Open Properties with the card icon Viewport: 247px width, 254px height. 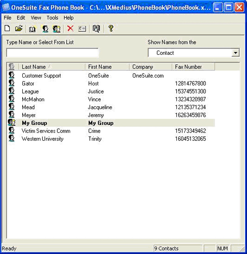(x=82, y=29)
